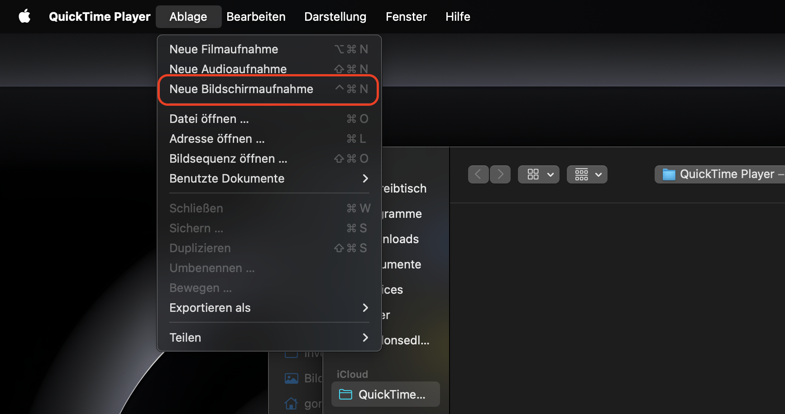The height and width of the screenshot is (414, 785).
Task: Choose Neue Audioaufnahme
Action: coord(269,69)
